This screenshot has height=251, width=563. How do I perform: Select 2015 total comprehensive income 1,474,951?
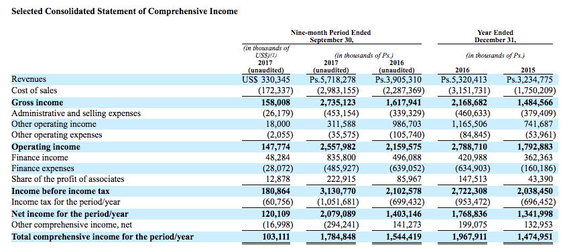tap(534, 237)
